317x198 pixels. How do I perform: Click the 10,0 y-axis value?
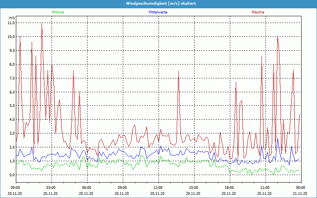pos(11,37)
